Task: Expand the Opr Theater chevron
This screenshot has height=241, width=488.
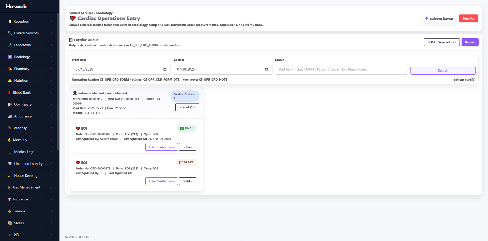Action: click(51, 104)
